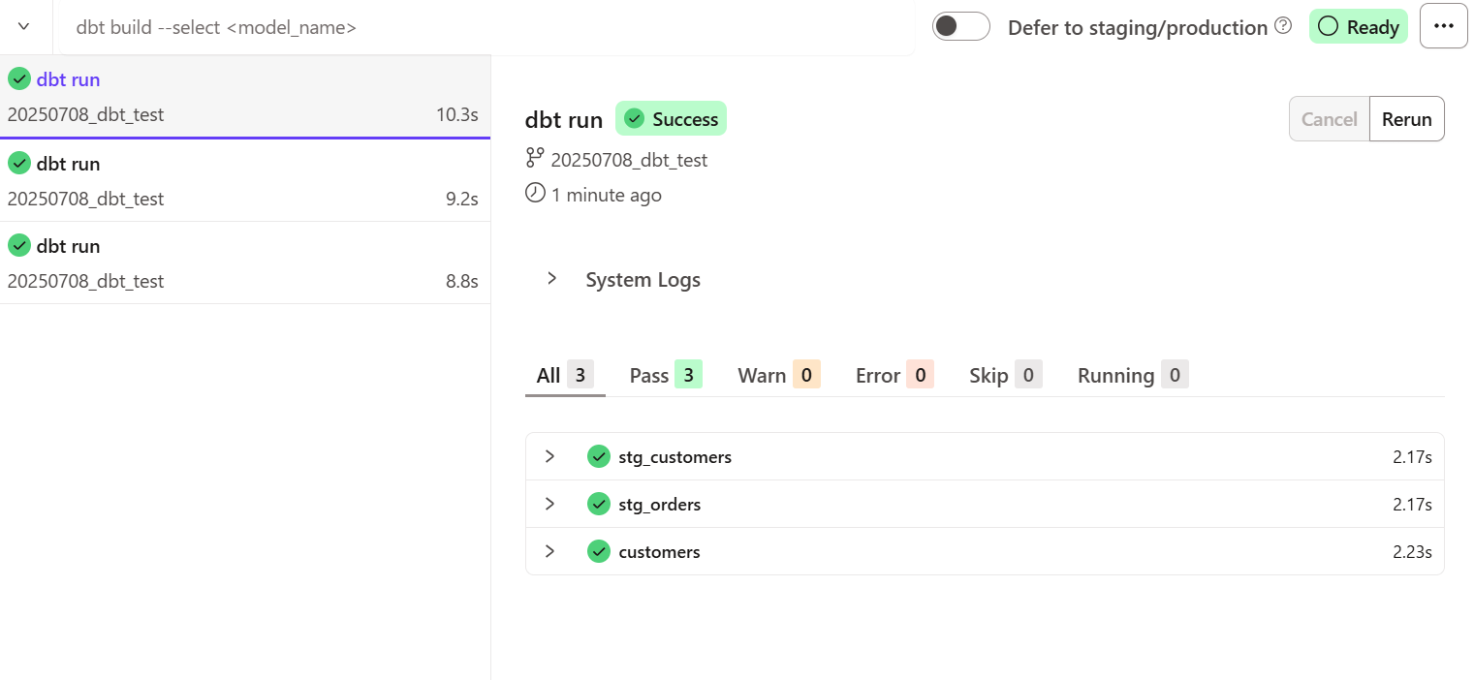The image size is (1474, 680).
Task: Click check icon next to stg_customers
Action: tap(599, 456)
